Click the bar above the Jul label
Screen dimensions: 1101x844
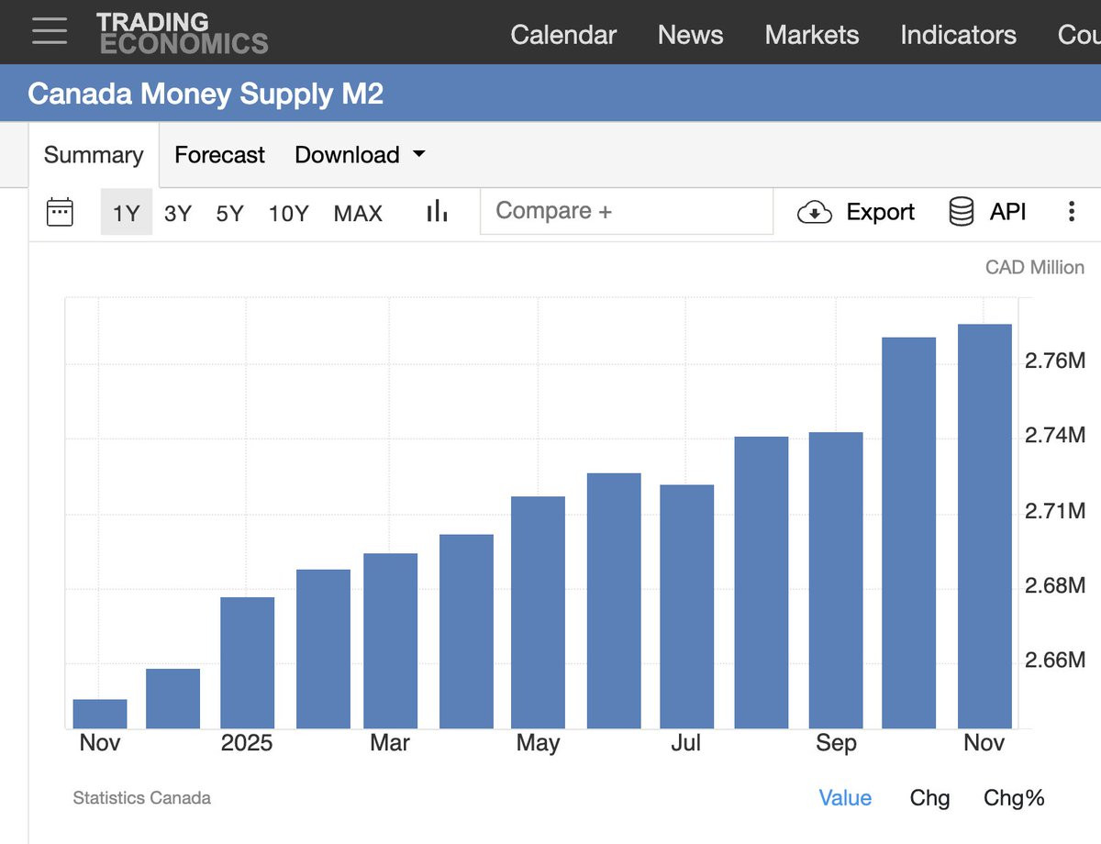click(686, 606)
